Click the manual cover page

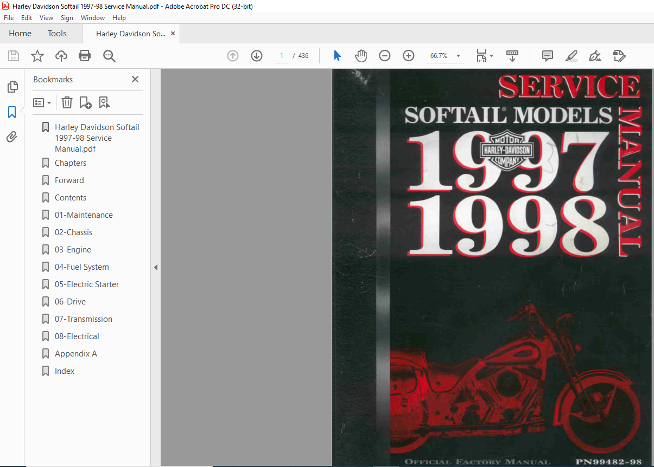click(492, 268)
